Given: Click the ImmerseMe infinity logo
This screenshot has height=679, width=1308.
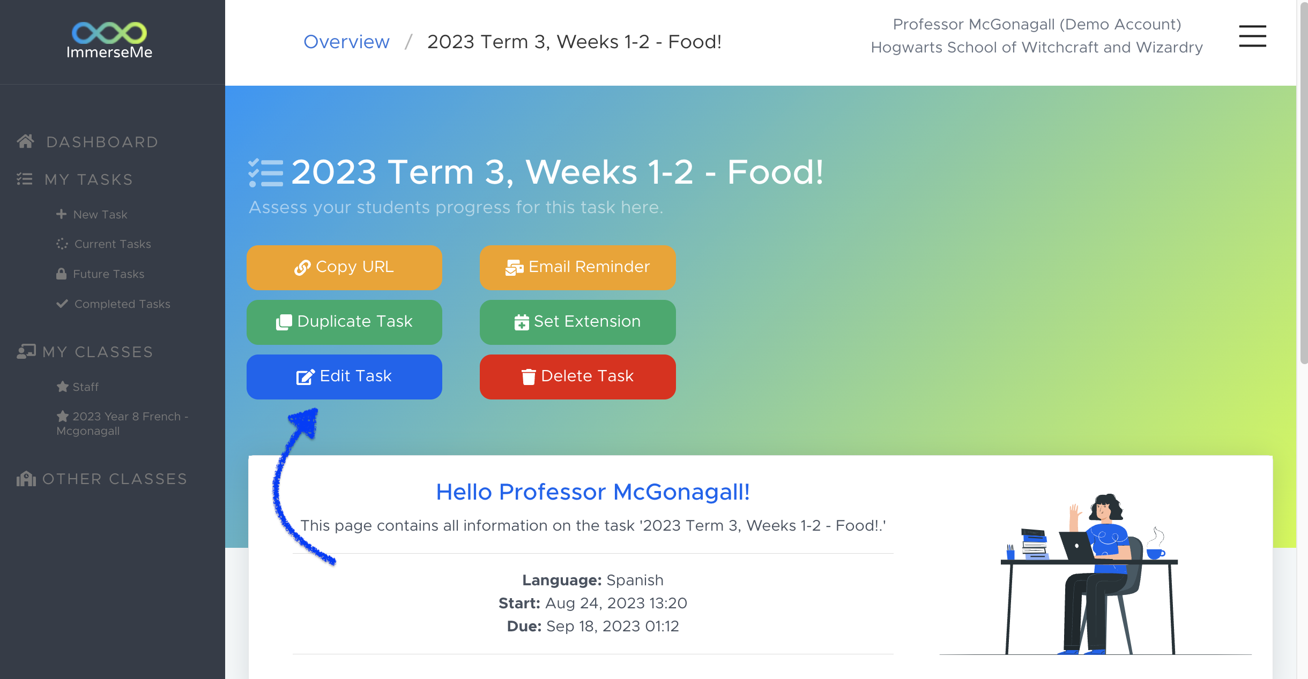Looking at the screenshot, I should tap(109, 33).
